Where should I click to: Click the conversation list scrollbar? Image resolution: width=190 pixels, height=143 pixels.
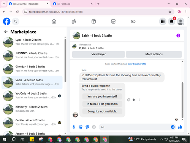[x=65, y=60]
